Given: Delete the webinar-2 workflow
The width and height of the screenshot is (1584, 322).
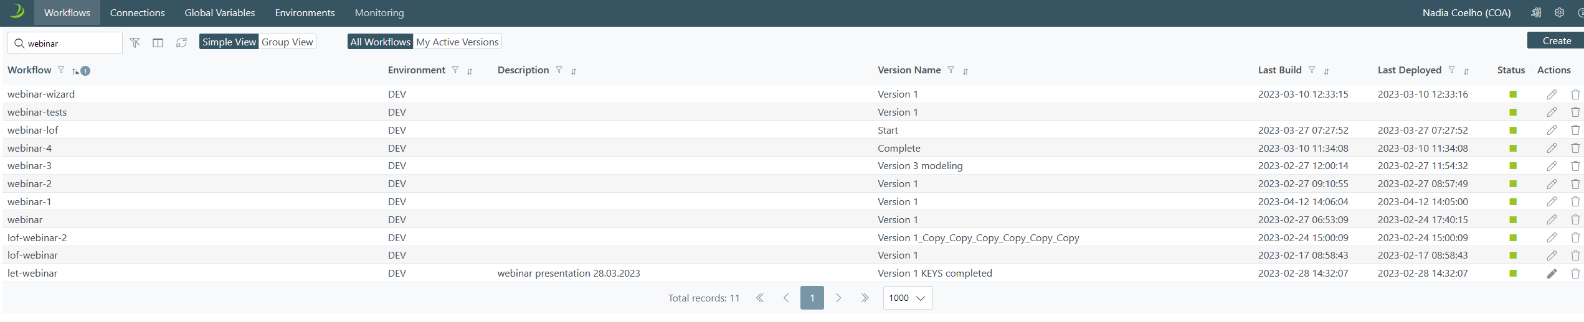Looking at the screenshot, I should coord(1575,184).
